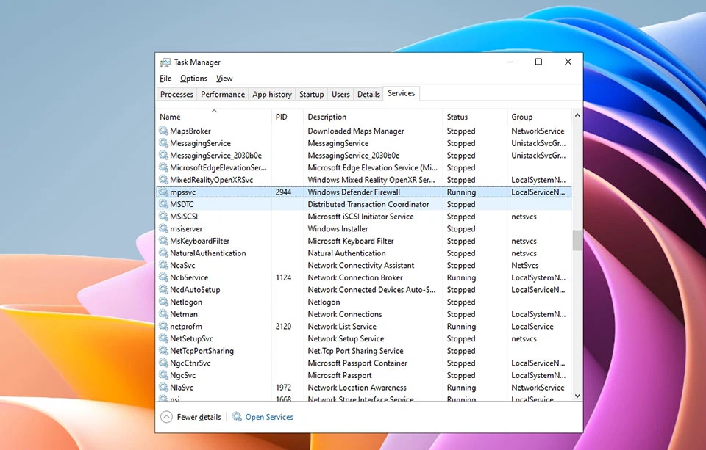Viewport: 706px width, 450px height.
Task: Sort by the Group column header
Action: [539, 117]
